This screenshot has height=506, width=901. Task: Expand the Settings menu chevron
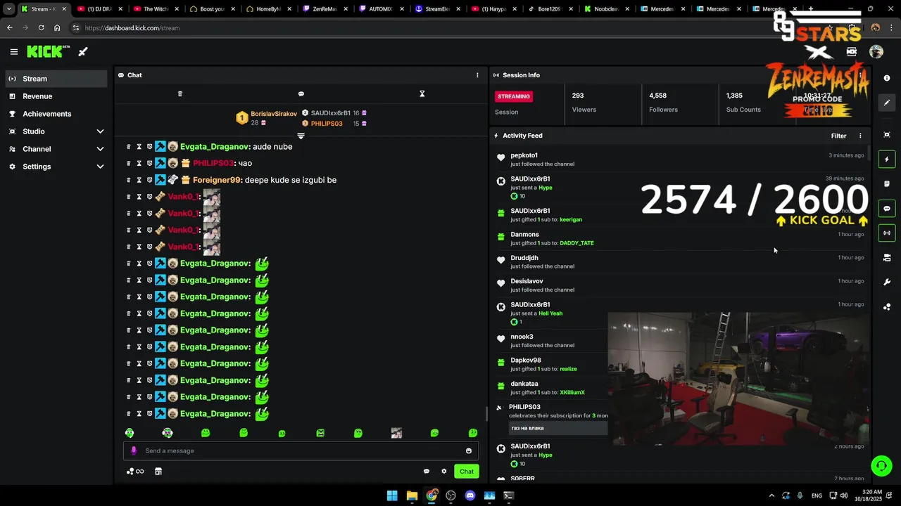tap(100, 167)
